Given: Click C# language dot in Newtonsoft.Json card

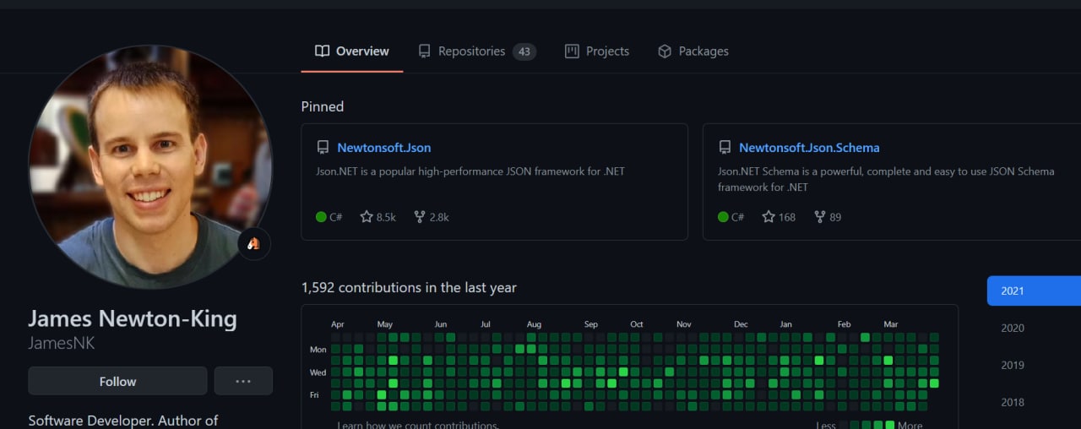Looking at the screenshot, I should tap(321, 217).
